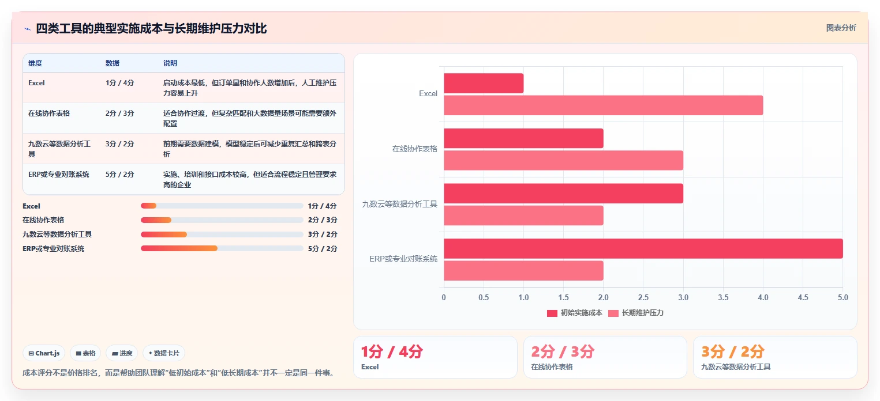
Task: Click the ERP maintenance pressure chart bar
Action: (x=523, y=271)
